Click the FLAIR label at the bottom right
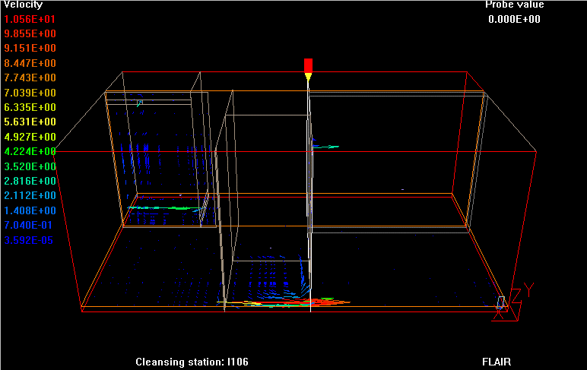The height and width of the screenshot is (370, 587). 497,362
